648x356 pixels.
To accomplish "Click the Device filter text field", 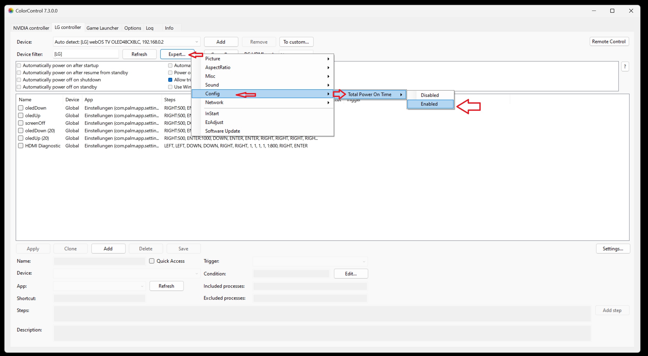I will tap(86, 54).
